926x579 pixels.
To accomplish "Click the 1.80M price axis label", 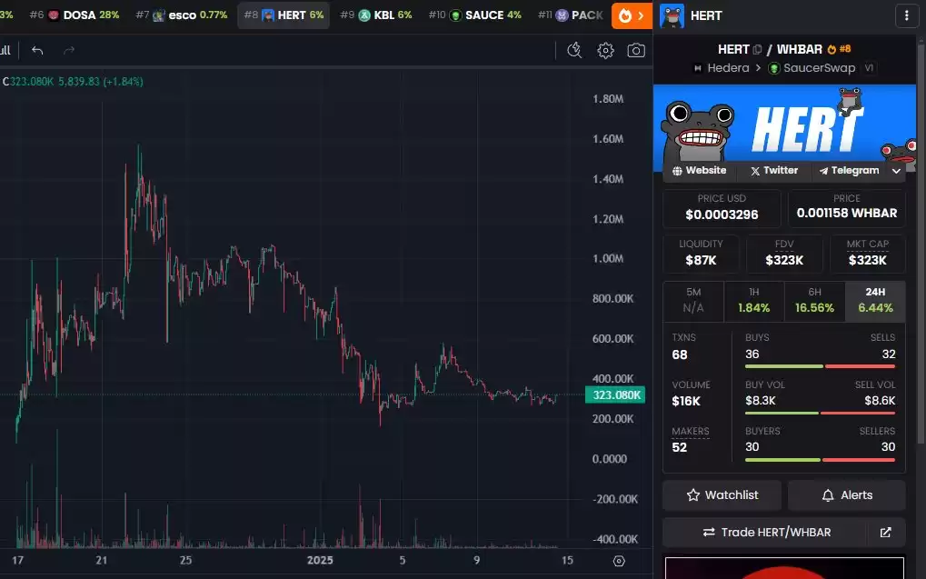I will pos(608,99).
